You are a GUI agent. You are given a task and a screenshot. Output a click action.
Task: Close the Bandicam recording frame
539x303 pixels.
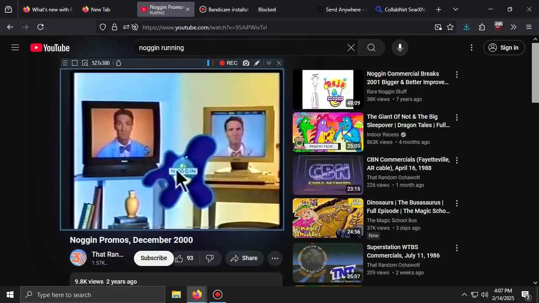pos(279,63)
